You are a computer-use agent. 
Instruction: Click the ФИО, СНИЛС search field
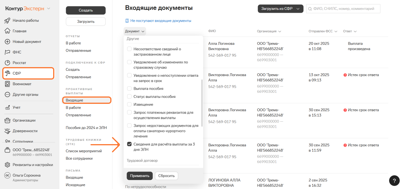click(346, 9)
